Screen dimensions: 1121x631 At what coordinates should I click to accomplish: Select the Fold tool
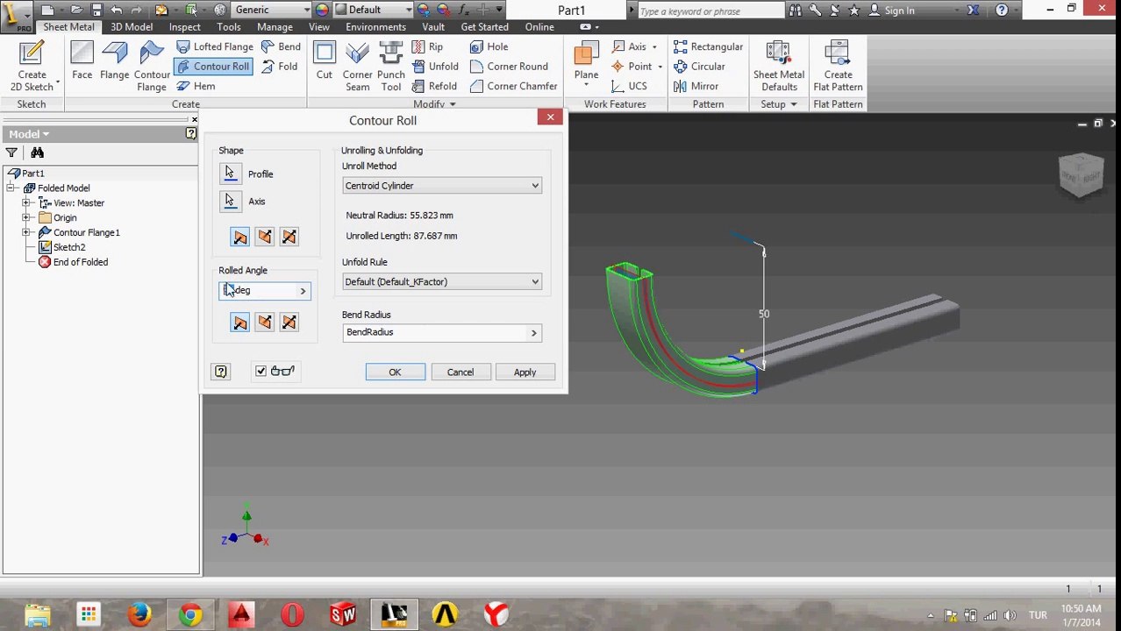pyautogui.click(x=279, y=67)
